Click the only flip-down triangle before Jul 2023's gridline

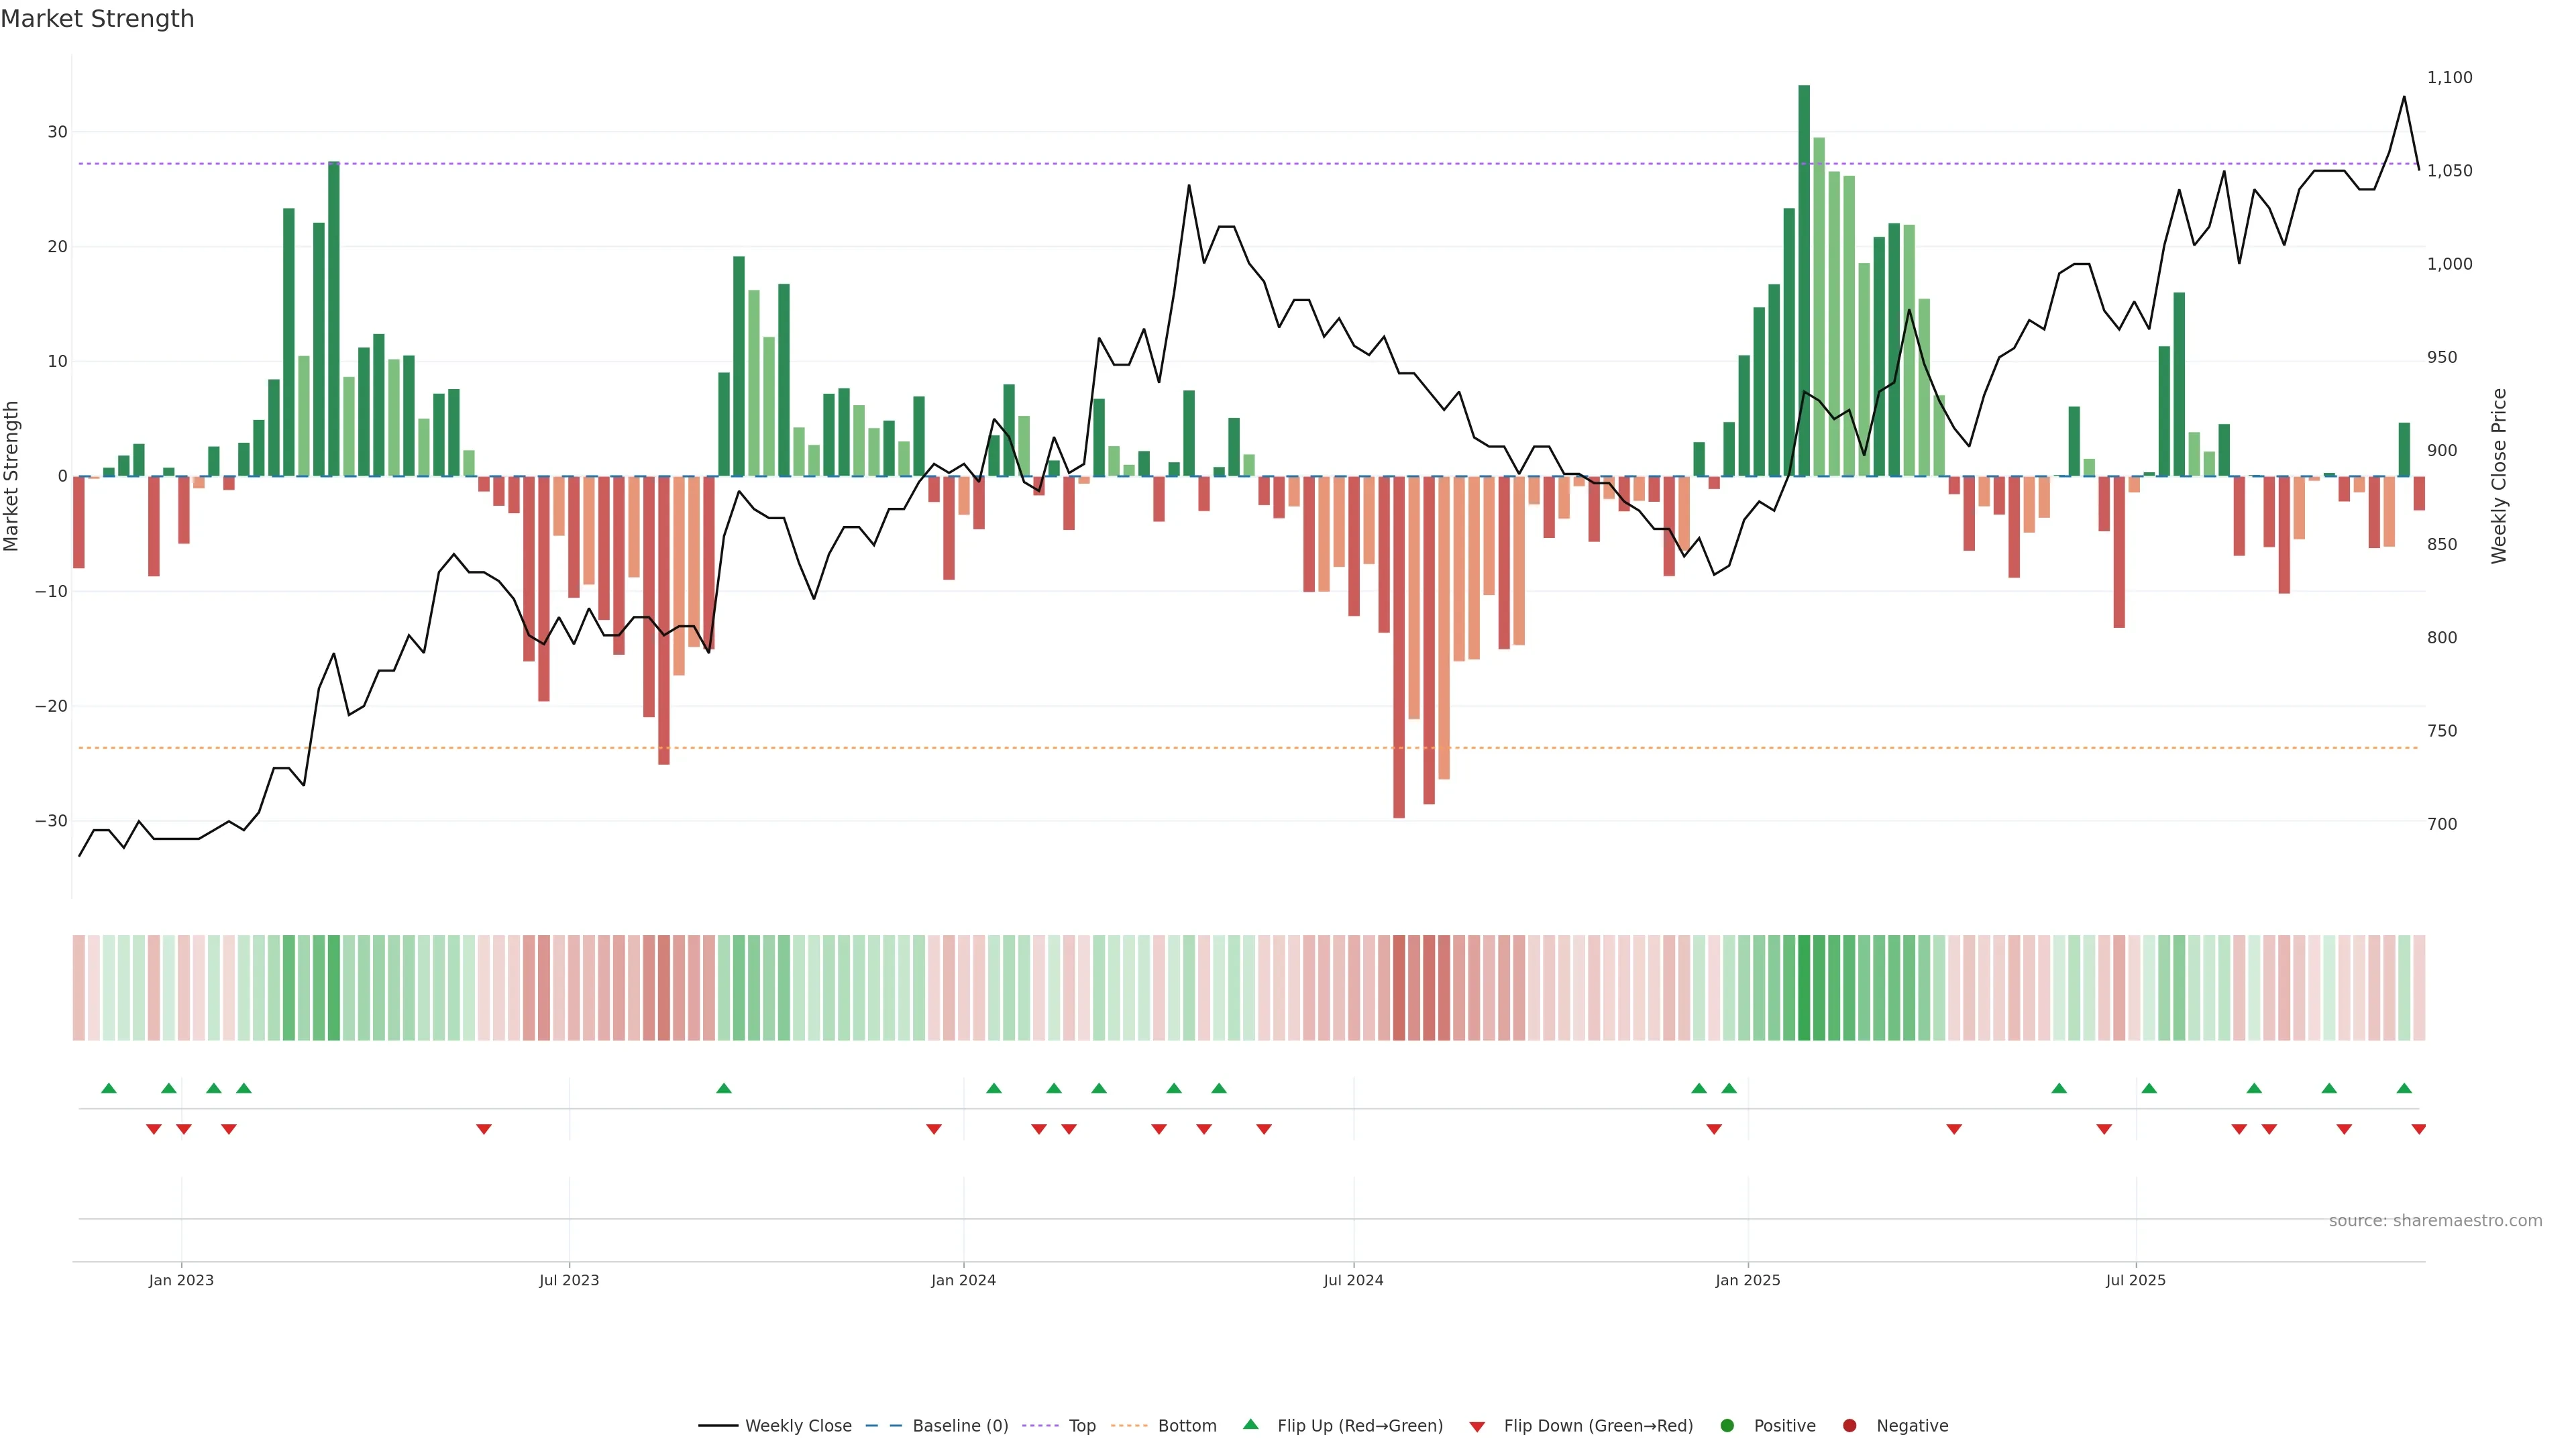point(484,1129)
